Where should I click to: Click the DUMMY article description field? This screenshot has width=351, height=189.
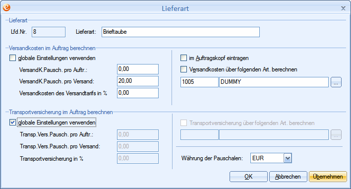point(274,82)
